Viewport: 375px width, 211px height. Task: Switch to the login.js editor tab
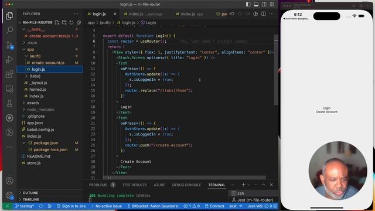click(99, 14)
